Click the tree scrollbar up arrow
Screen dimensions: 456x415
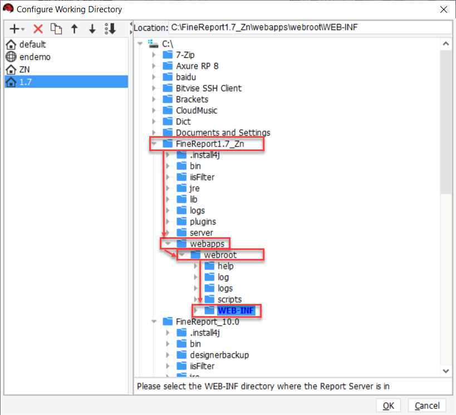pyautogui.click(x=446, y=44)
